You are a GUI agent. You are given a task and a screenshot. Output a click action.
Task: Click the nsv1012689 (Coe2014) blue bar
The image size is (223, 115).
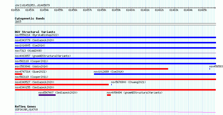pyautogui.click(x=155, y=74)
